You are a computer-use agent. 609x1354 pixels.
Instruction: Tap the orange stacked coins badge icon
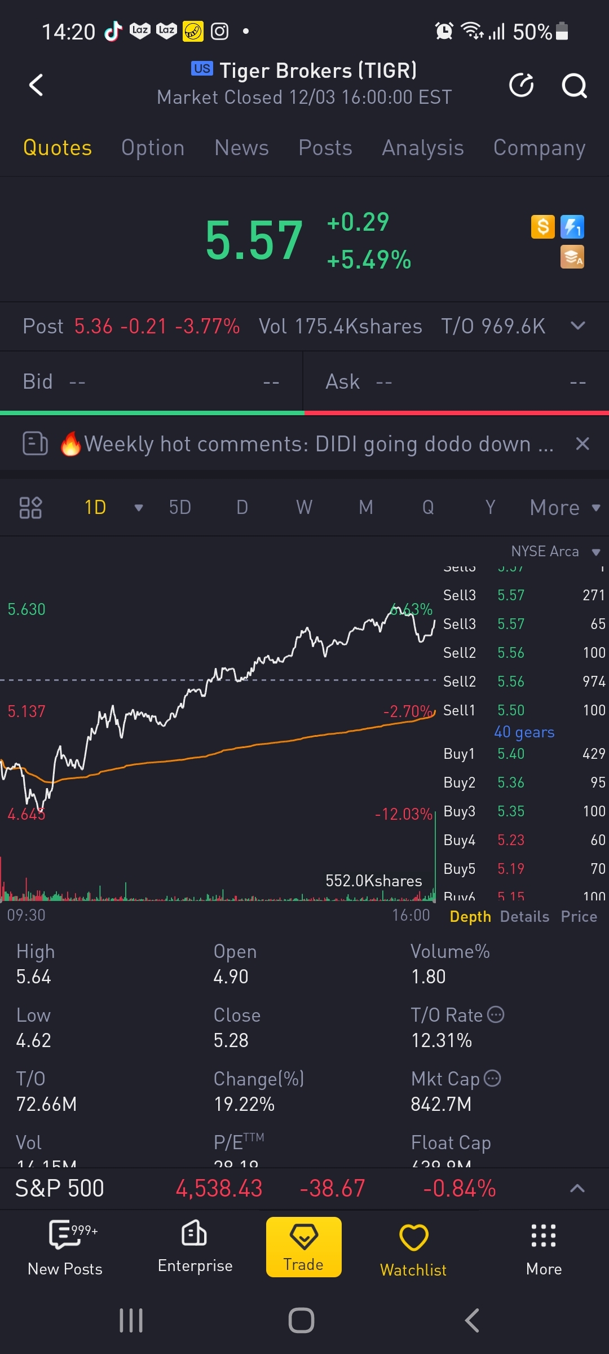(x=572, y=257)
